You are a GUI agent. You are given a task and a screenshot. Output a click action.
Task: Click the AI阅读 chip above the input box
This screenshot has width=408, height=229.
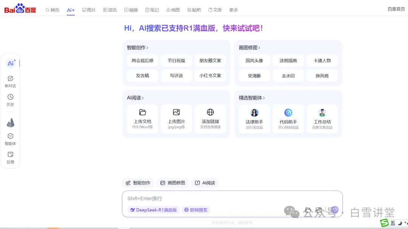tap(205, 183)
